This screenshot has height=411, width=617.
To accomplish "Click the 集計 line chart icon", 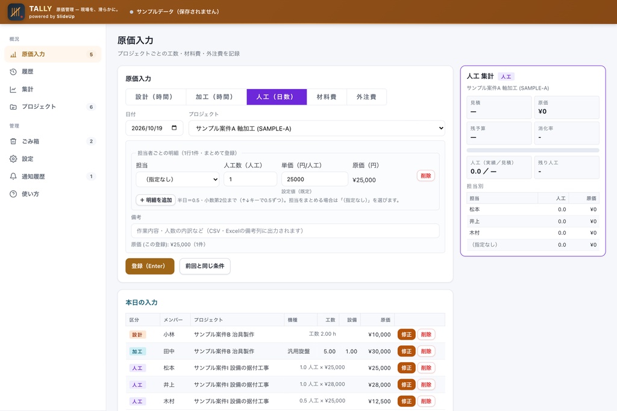I will [x=13, y=89].
